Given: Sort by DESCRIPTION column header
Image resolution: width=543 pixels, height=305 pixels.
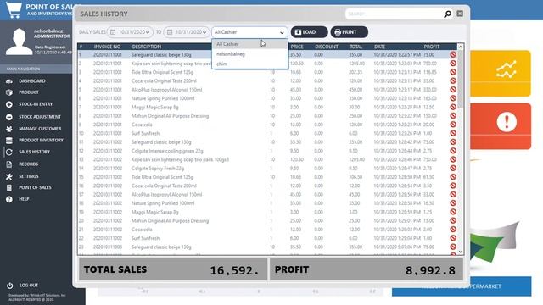Looking at the screenshot, I should tap(147, 47).
